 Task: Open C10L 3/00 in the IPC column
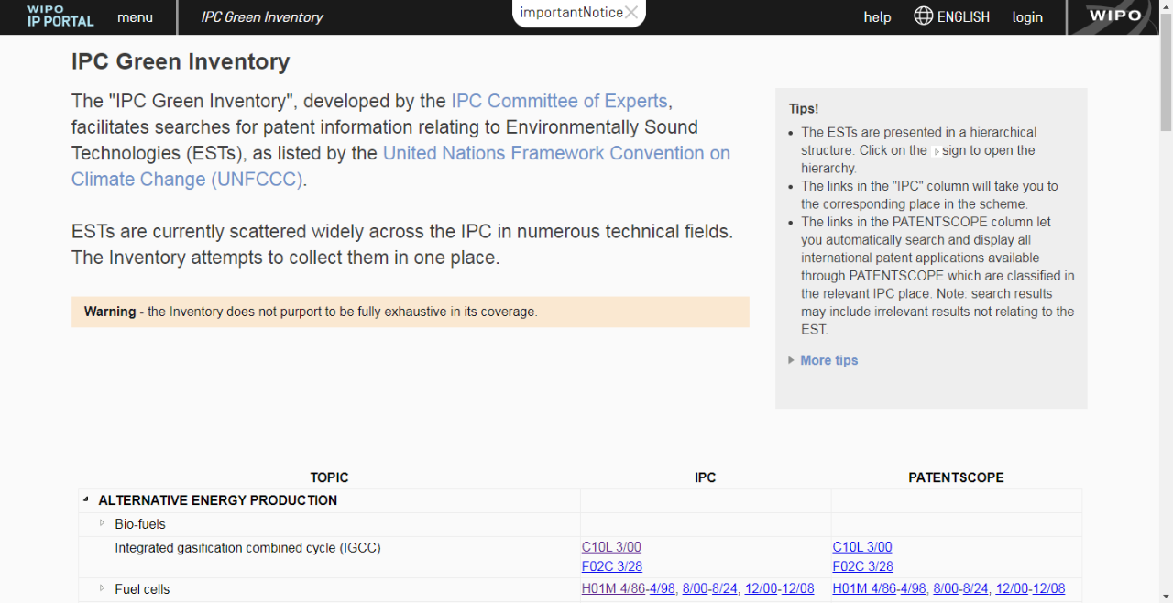(x=611, y=547)
